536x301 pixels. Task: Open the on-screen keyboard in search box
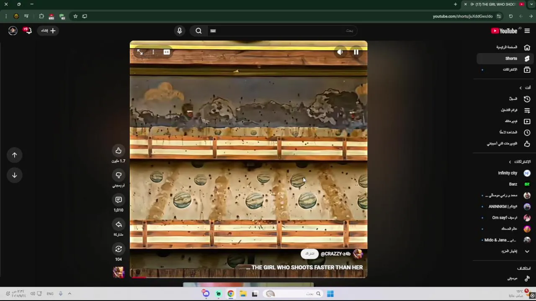pos(213,31)
